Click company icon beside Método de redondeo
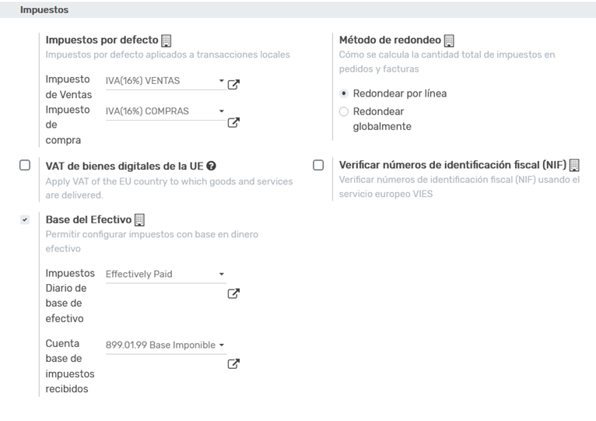The height and width of the screenshot is (421, 596). click(449, 40)
